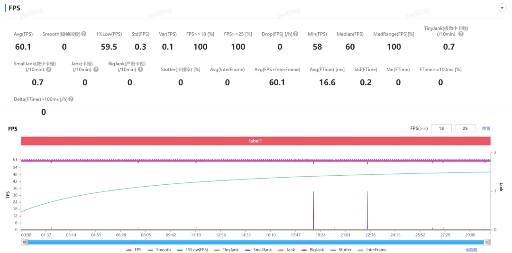Edit the FPS threshold field showing 18
The image size is (512, 253).
tap(441, 128)
